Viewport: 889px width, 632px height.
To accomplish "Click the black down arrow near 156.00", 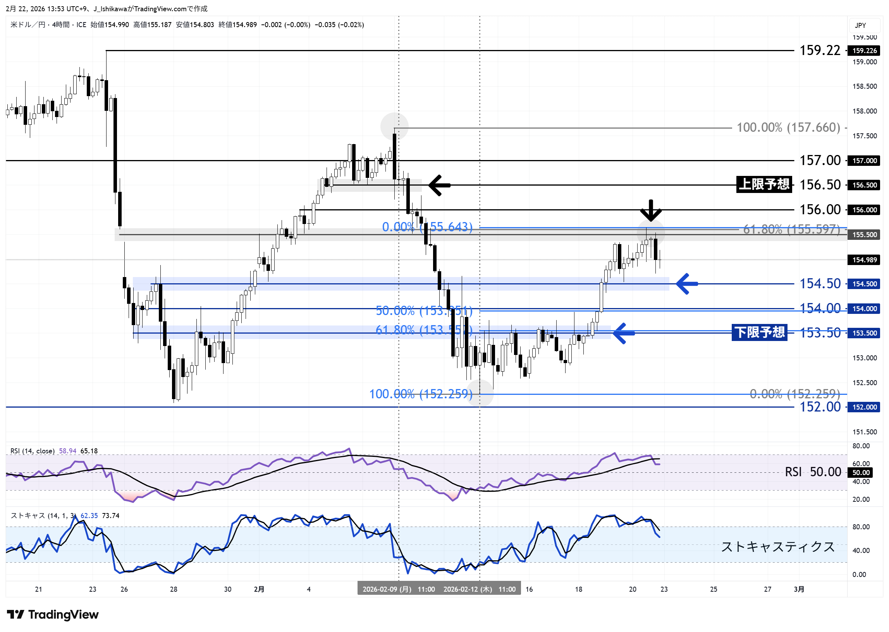I will coord(651,211).
